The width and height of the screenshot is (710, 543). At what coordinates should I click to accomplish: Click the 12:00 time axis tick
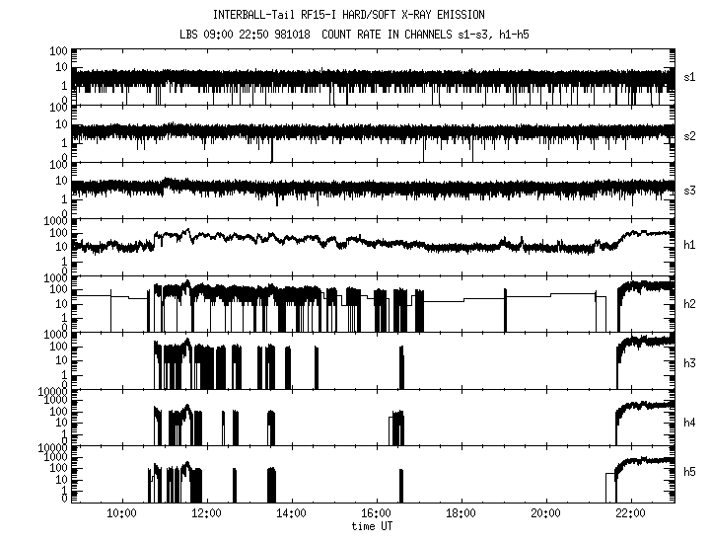pyautogui.click(x=205, y=514)
